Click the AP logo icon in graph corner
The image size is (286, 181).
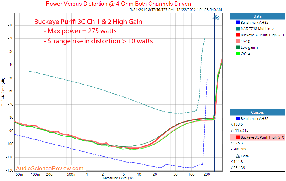point(216,18)
